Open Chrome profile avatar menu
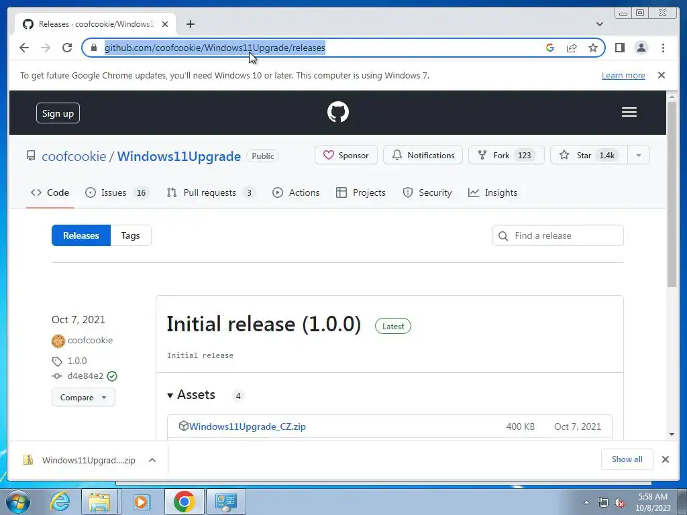 [x=641, y=48]
